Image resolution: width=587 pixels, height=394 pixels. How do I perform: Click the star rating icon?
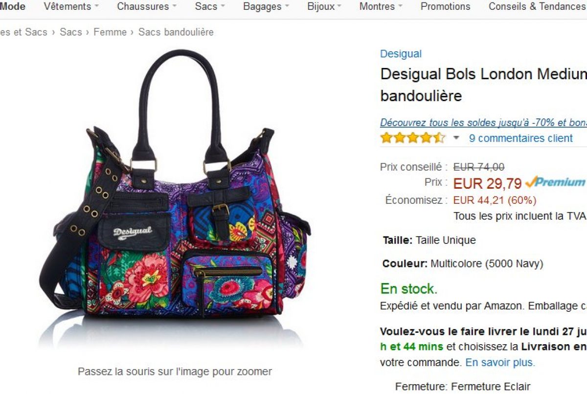tap(412, 138)
